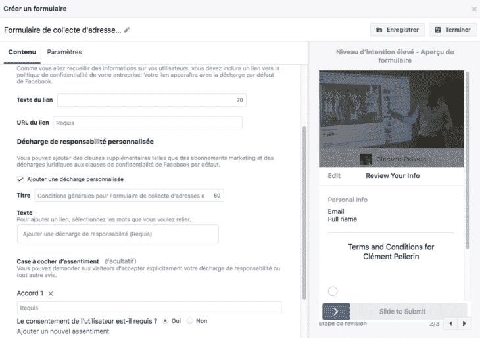The width and height of the screenshot is (480, 338).
Task: Toggle Ajouter une décharge personnalisée checkbox
Action: pos(20,179)
